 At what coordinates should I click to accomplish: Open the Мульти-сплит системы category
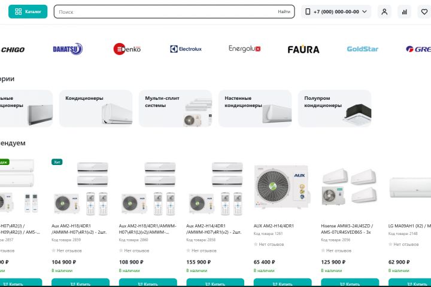pyautogui.click(x=175, y=108)
